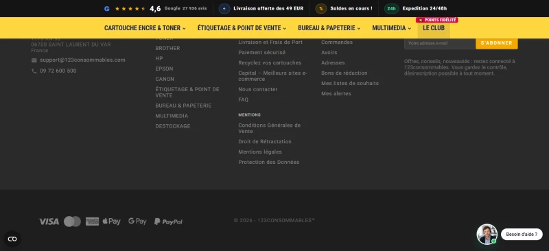Open the Adresses account link
The height and width of the screenshot is (251, 549).
pyautogui.click(x=333, y=62)
